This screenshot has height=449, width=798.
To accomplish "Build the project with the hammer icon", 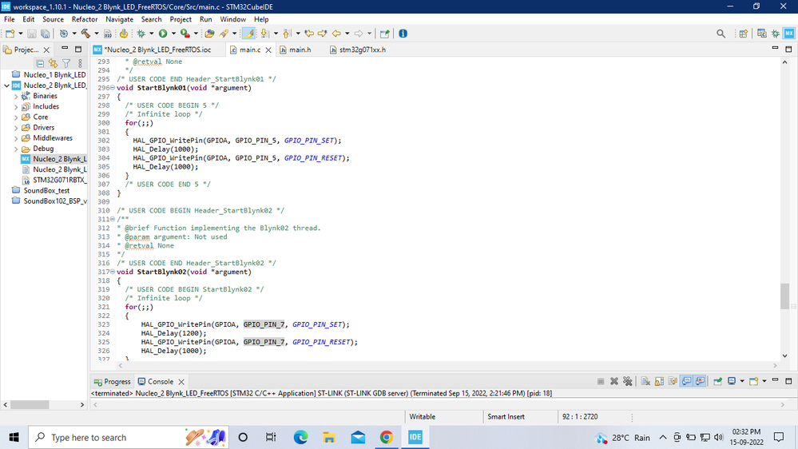I will point(85,34).
